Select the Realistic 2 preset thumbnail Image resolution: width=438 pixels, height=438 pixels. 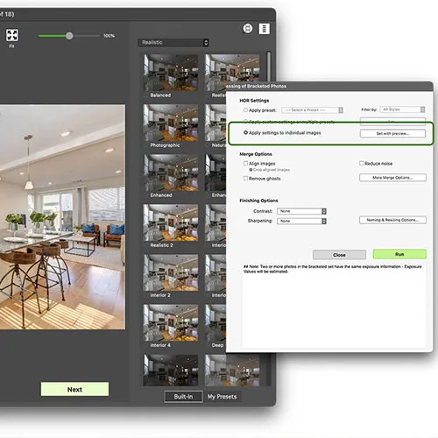tap(171, 223)
